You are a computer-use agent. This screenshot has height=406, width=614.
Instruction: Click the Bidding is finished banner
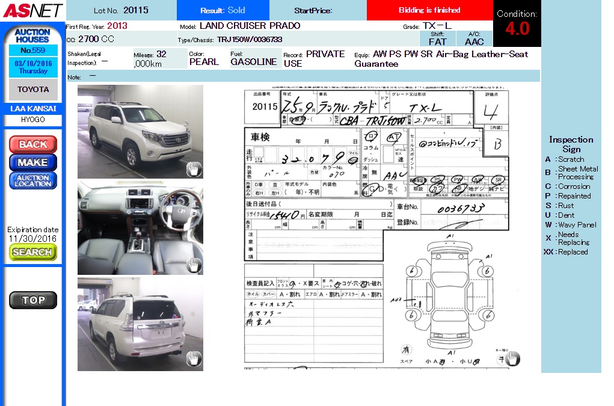[429, 10]
